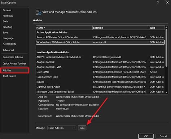The image size is (171, 139).
Task: Click the Go... button
Action: [82, 128]
